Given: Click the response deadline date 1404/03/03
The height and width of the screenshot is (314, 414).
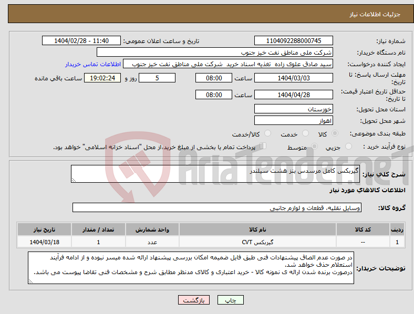Looking at the screenshot, I should coord(294,78).
